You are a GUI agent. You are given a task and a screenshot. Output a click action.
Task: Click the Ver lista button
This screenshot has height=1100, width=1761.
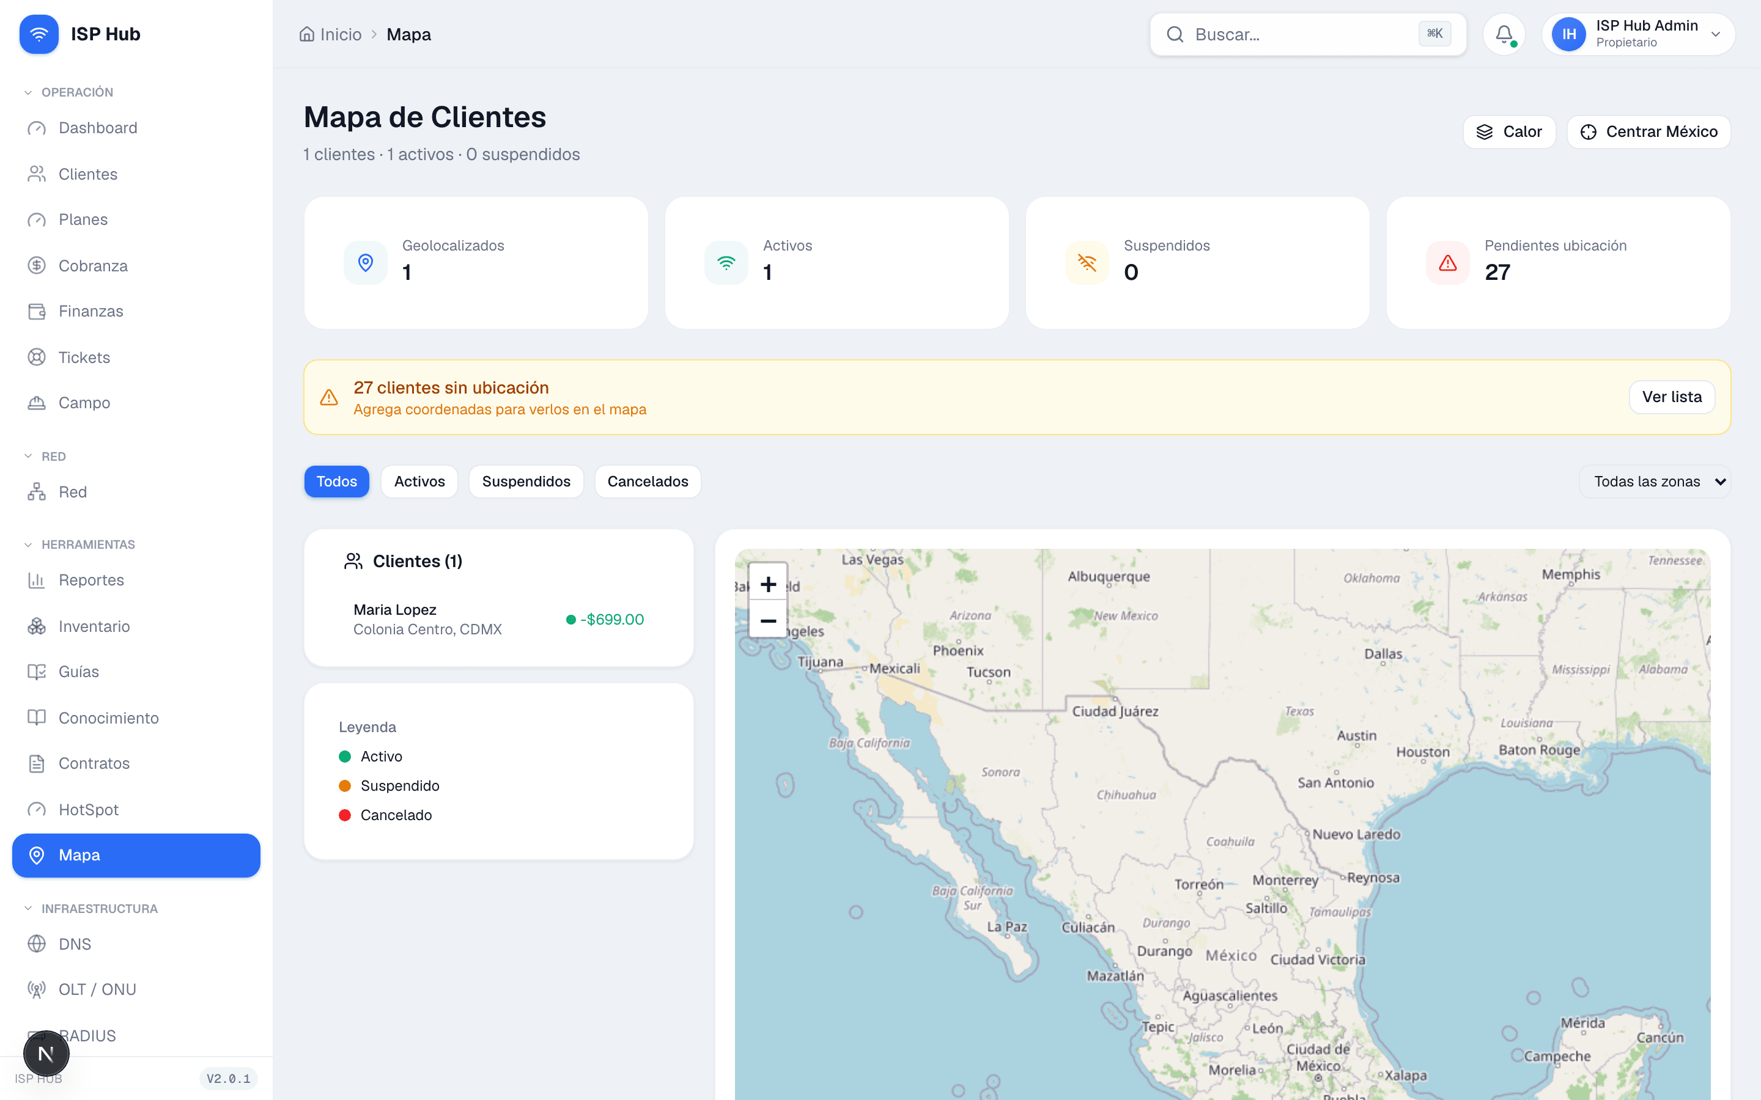(1672, 397)
